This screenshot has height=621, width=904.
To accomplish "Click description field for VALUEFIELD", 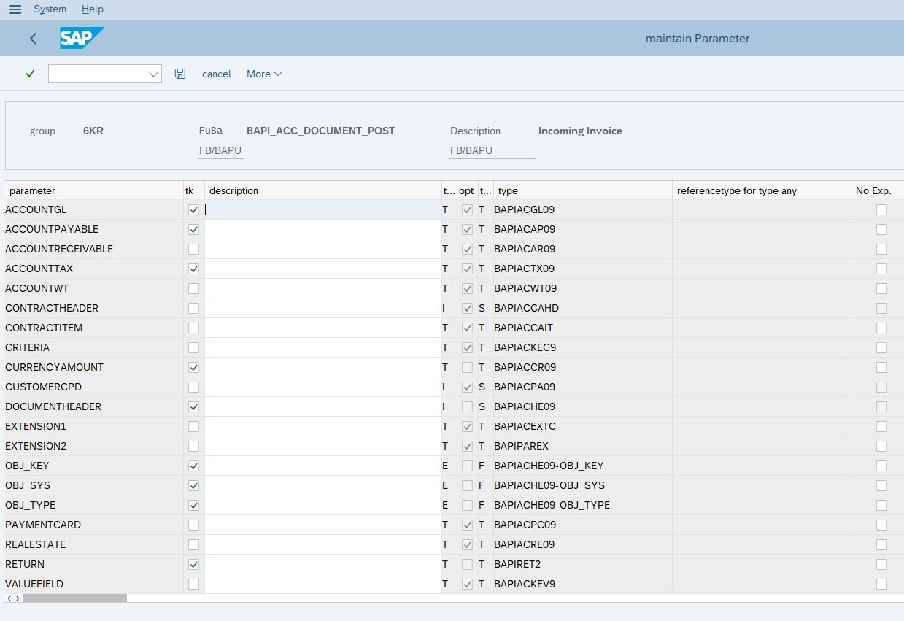I will pos(322,584).
